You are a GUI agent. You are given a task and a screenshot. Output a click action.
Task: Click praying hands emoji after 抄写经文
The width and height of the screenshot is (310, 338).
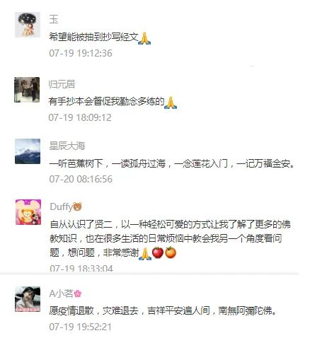click(144, 38)
